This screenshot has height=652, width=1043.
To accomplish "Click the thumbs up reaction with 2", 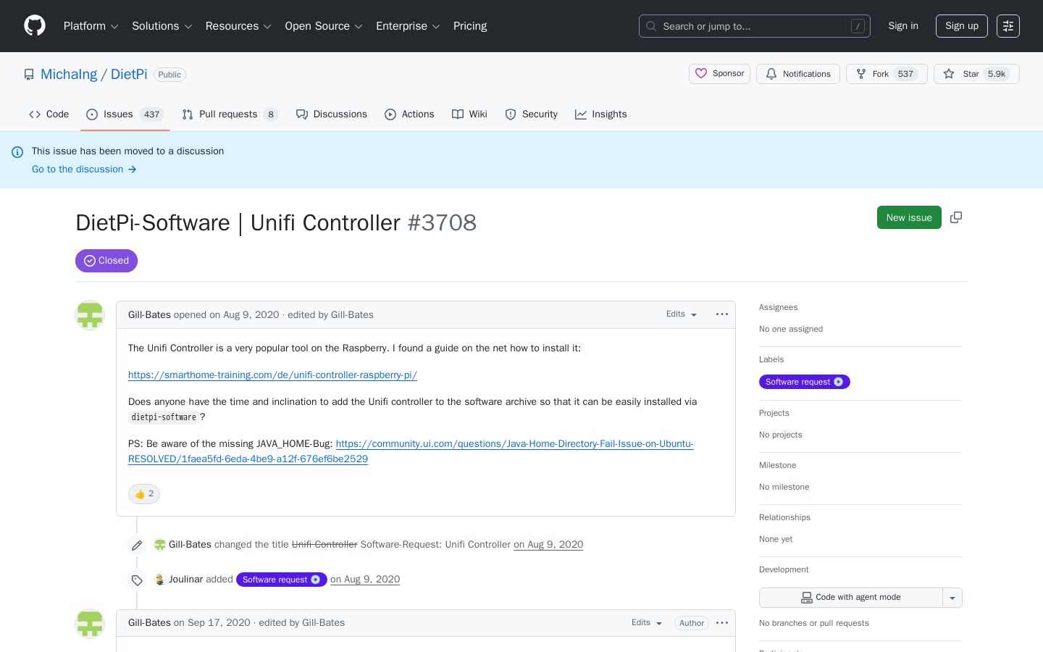I will pyautogui.click(x=144, y=494).
